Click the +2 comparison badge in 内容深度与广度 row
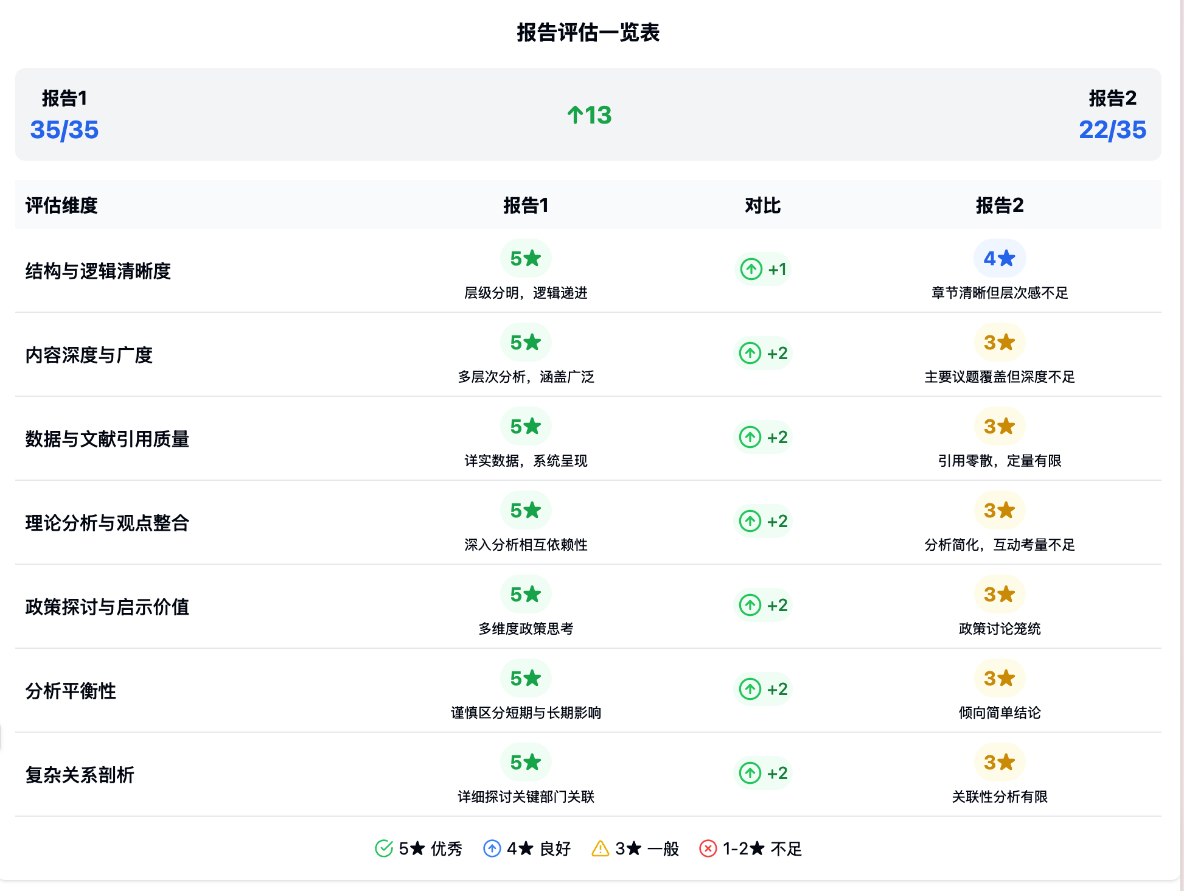Viewport: 1184px width, 891px height. pyautogui.click(x=763, y=353)
